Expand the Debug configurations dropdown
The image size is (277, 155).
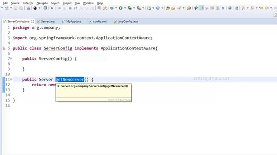pos(116,8)
